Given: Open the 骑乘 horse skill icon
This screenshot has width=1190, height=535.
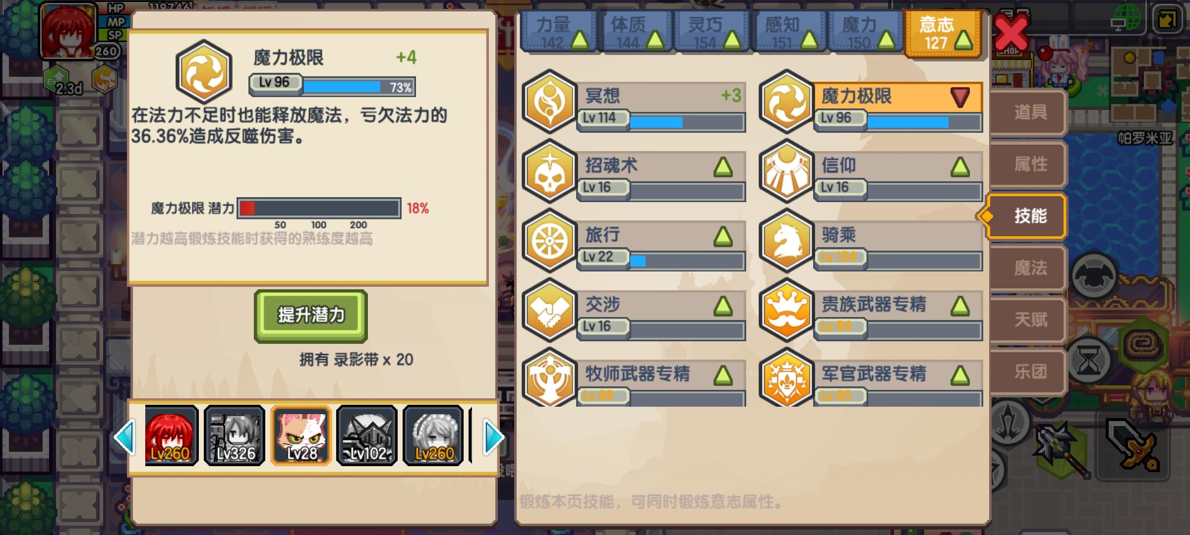Looking at the screenshot, I should [786, 241].
